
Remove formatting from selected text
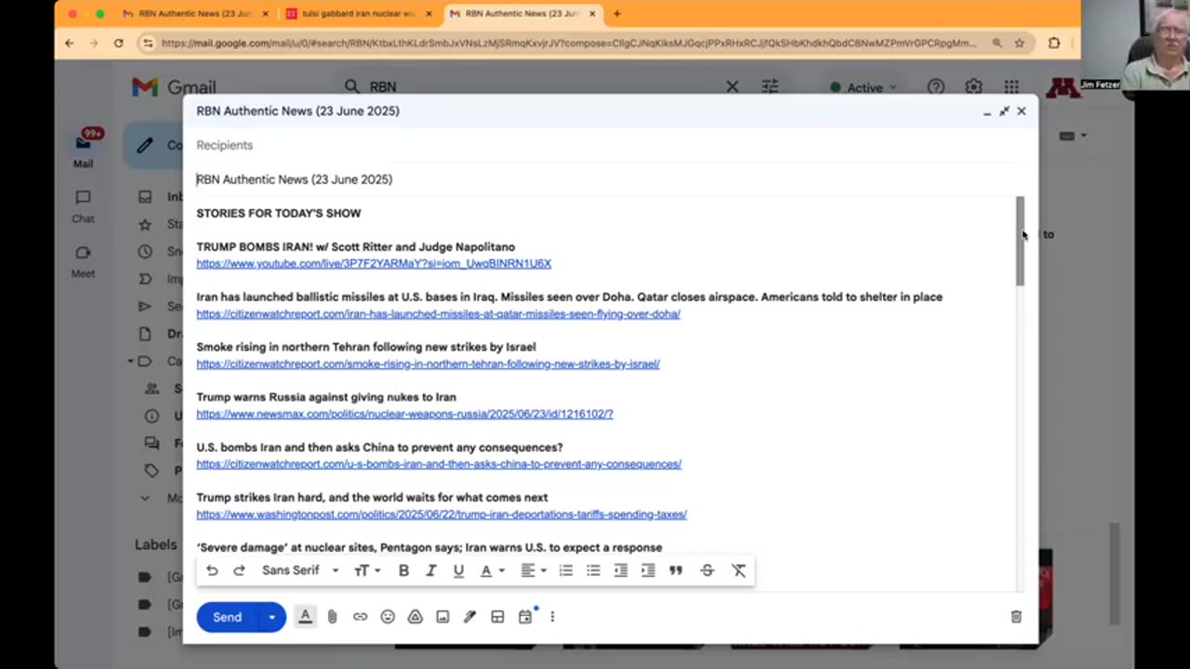(738, 571)
